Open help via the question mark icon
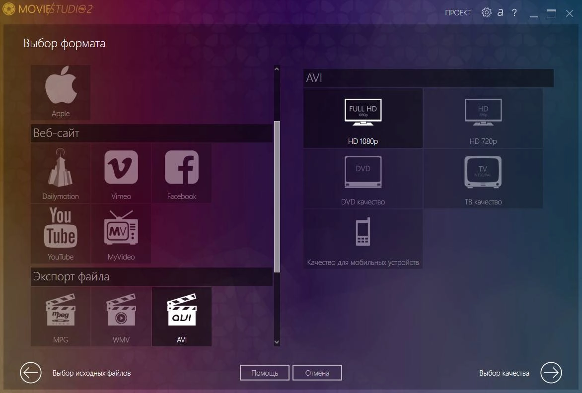The image size is (582, 393). 514,12
